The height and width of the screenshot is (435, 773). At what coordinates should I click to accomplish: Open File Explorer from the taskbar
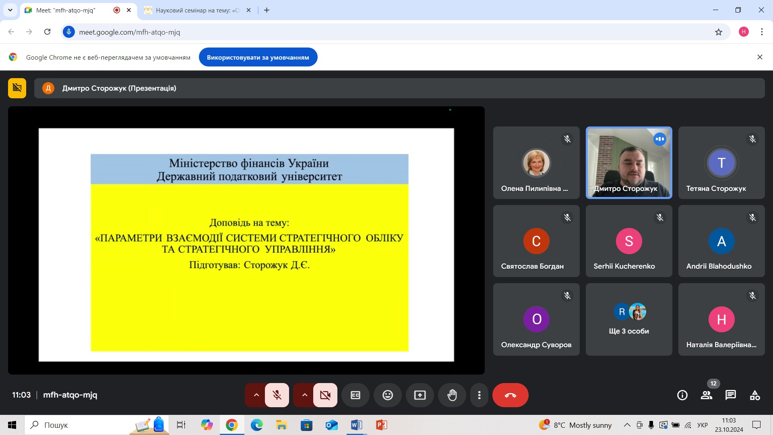click(x=281, y=425)
